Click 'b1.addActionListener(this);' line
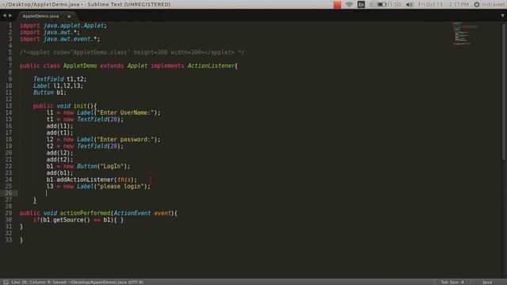507x285 pixels. 92,180
